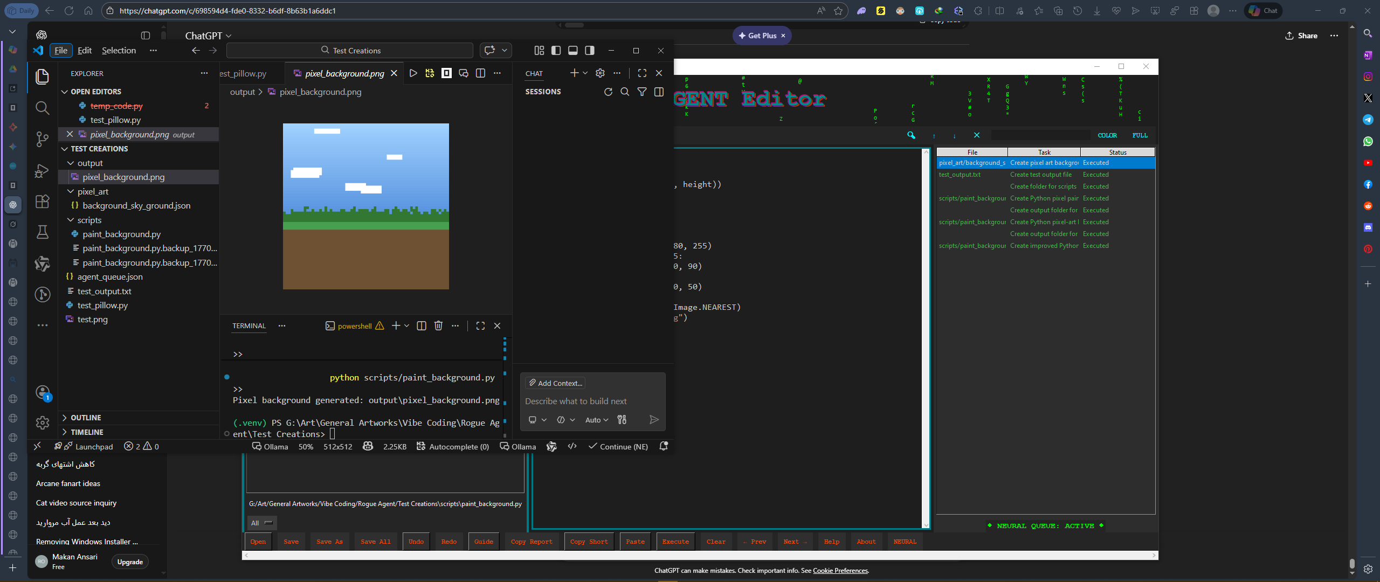
Task: Click the Describe what to build next input
Action: point(592,401)
